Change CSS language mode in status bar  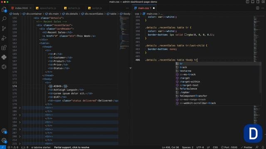click(x=215, y=147)
